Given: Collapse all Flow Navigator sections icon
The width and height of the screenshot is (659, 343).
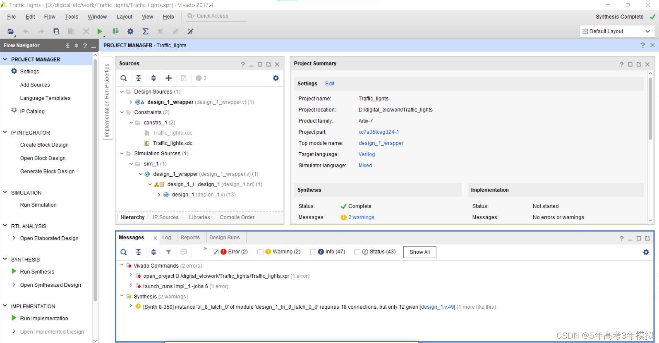Looking at the screenshot, I should click(68, 45).
